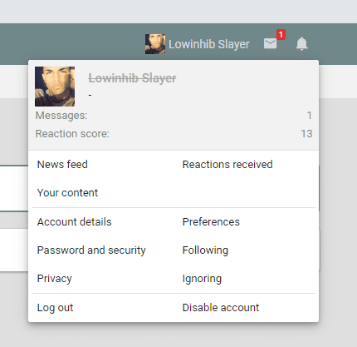
Task: Click the Reaction score: label
Action: (72, 134)
